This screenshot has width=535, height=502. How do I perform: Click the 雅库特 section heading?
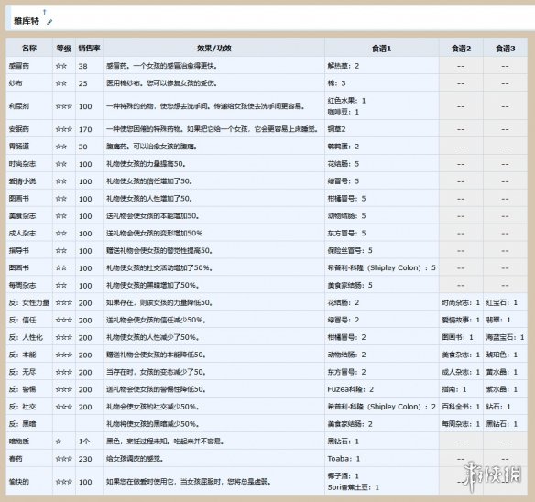[x=27, y=21]
